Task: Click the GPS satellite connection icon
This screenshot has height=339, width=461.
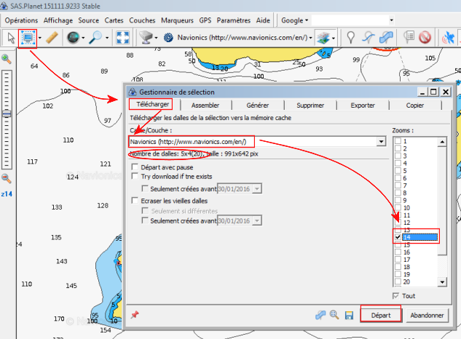Action: point(449,38)
